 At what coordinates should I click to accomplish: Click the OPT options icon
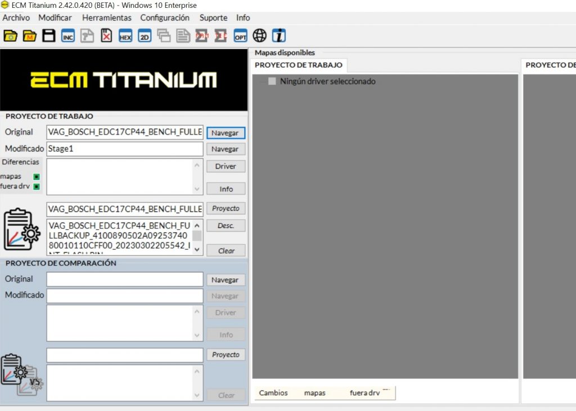pyautogui.click(x=241, y=36)
